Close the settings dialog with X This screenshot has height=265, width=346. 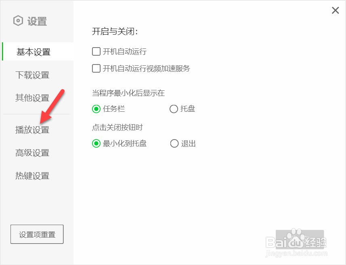335,10
